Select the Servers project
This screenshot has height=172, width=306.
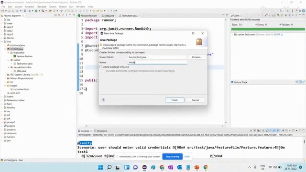(x=9, y=137)
